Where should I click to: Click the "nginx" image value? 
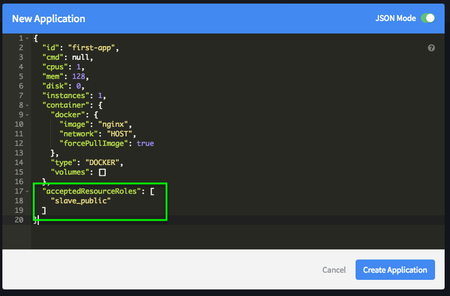[x=113, y=124]
